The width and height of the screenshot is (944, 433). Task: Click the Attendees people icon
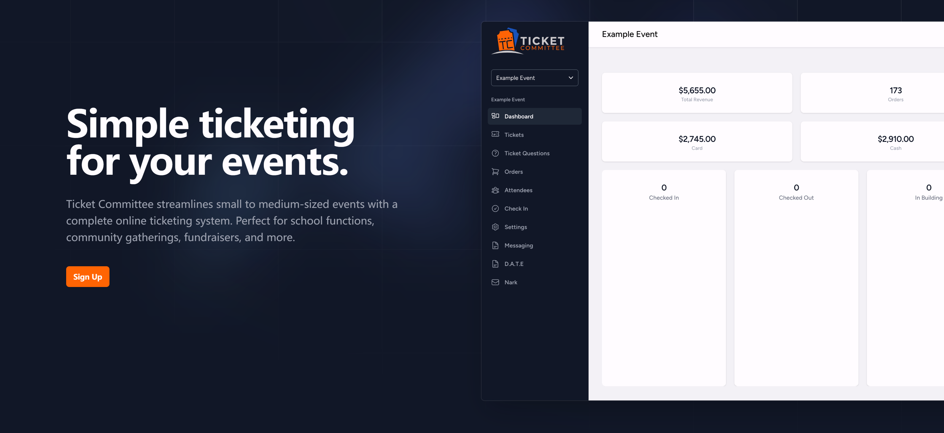click(495, 190)
